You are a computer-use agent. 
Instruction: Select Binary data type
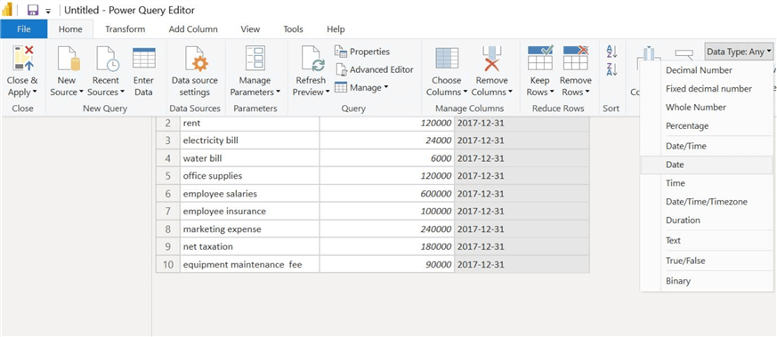pos(706,281)
